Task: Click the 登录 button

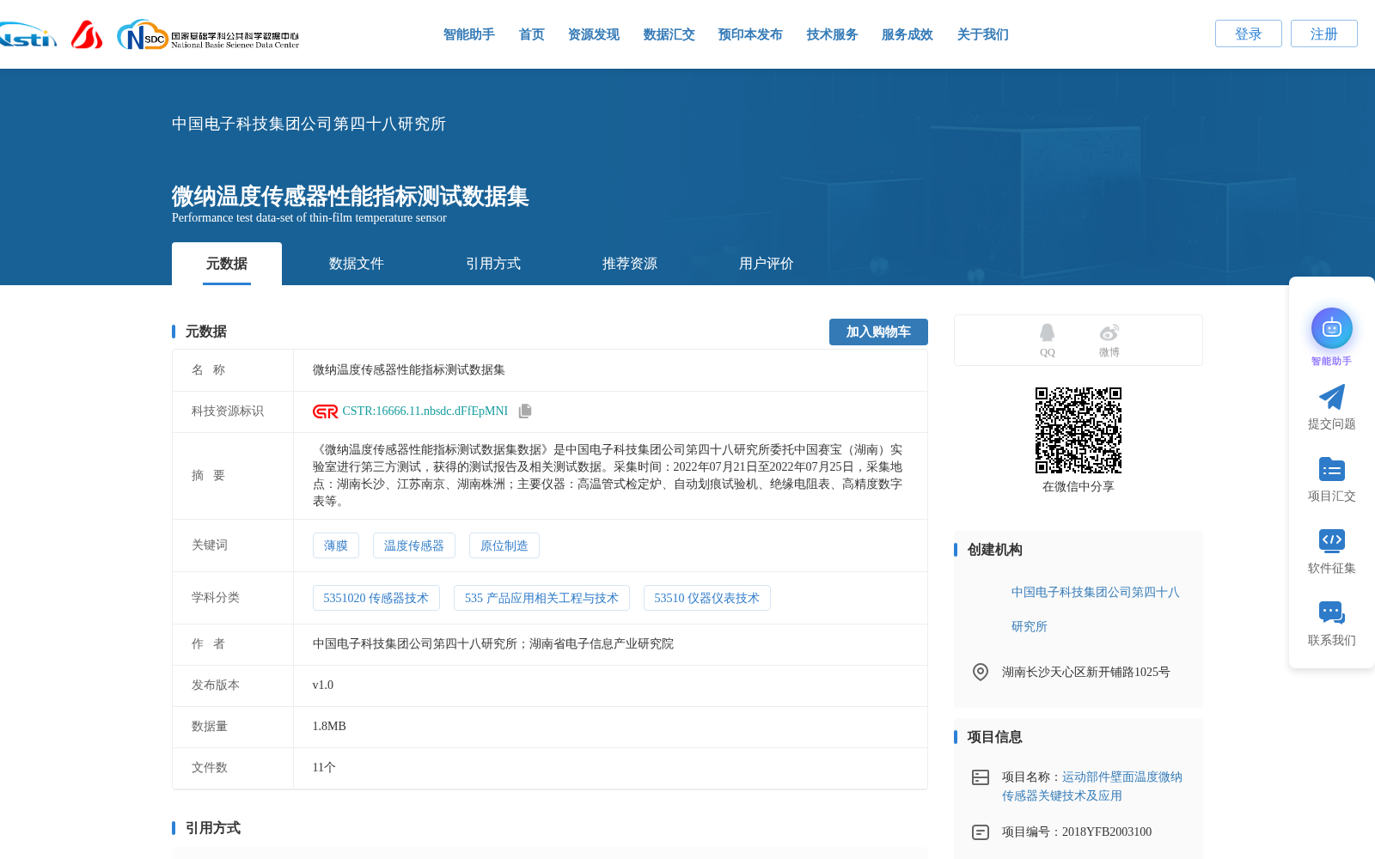Action: point(1249,34)
